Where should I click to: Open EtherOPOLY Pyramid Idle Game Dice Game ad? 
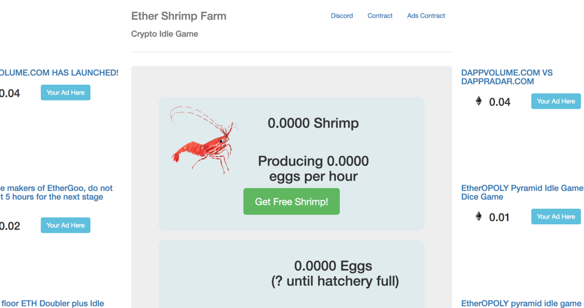pyautogui.click(x=522, y=192)
